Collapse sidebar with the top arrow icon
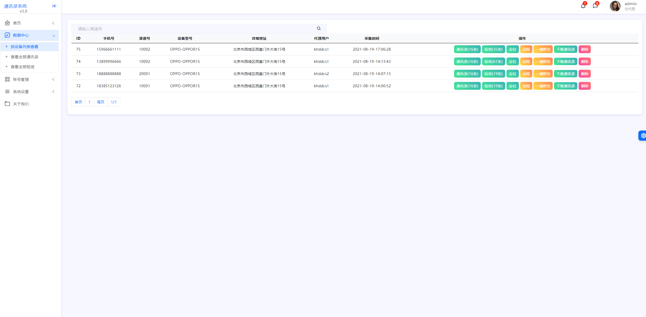Screen dimensions: 646x317 (54, 6)
